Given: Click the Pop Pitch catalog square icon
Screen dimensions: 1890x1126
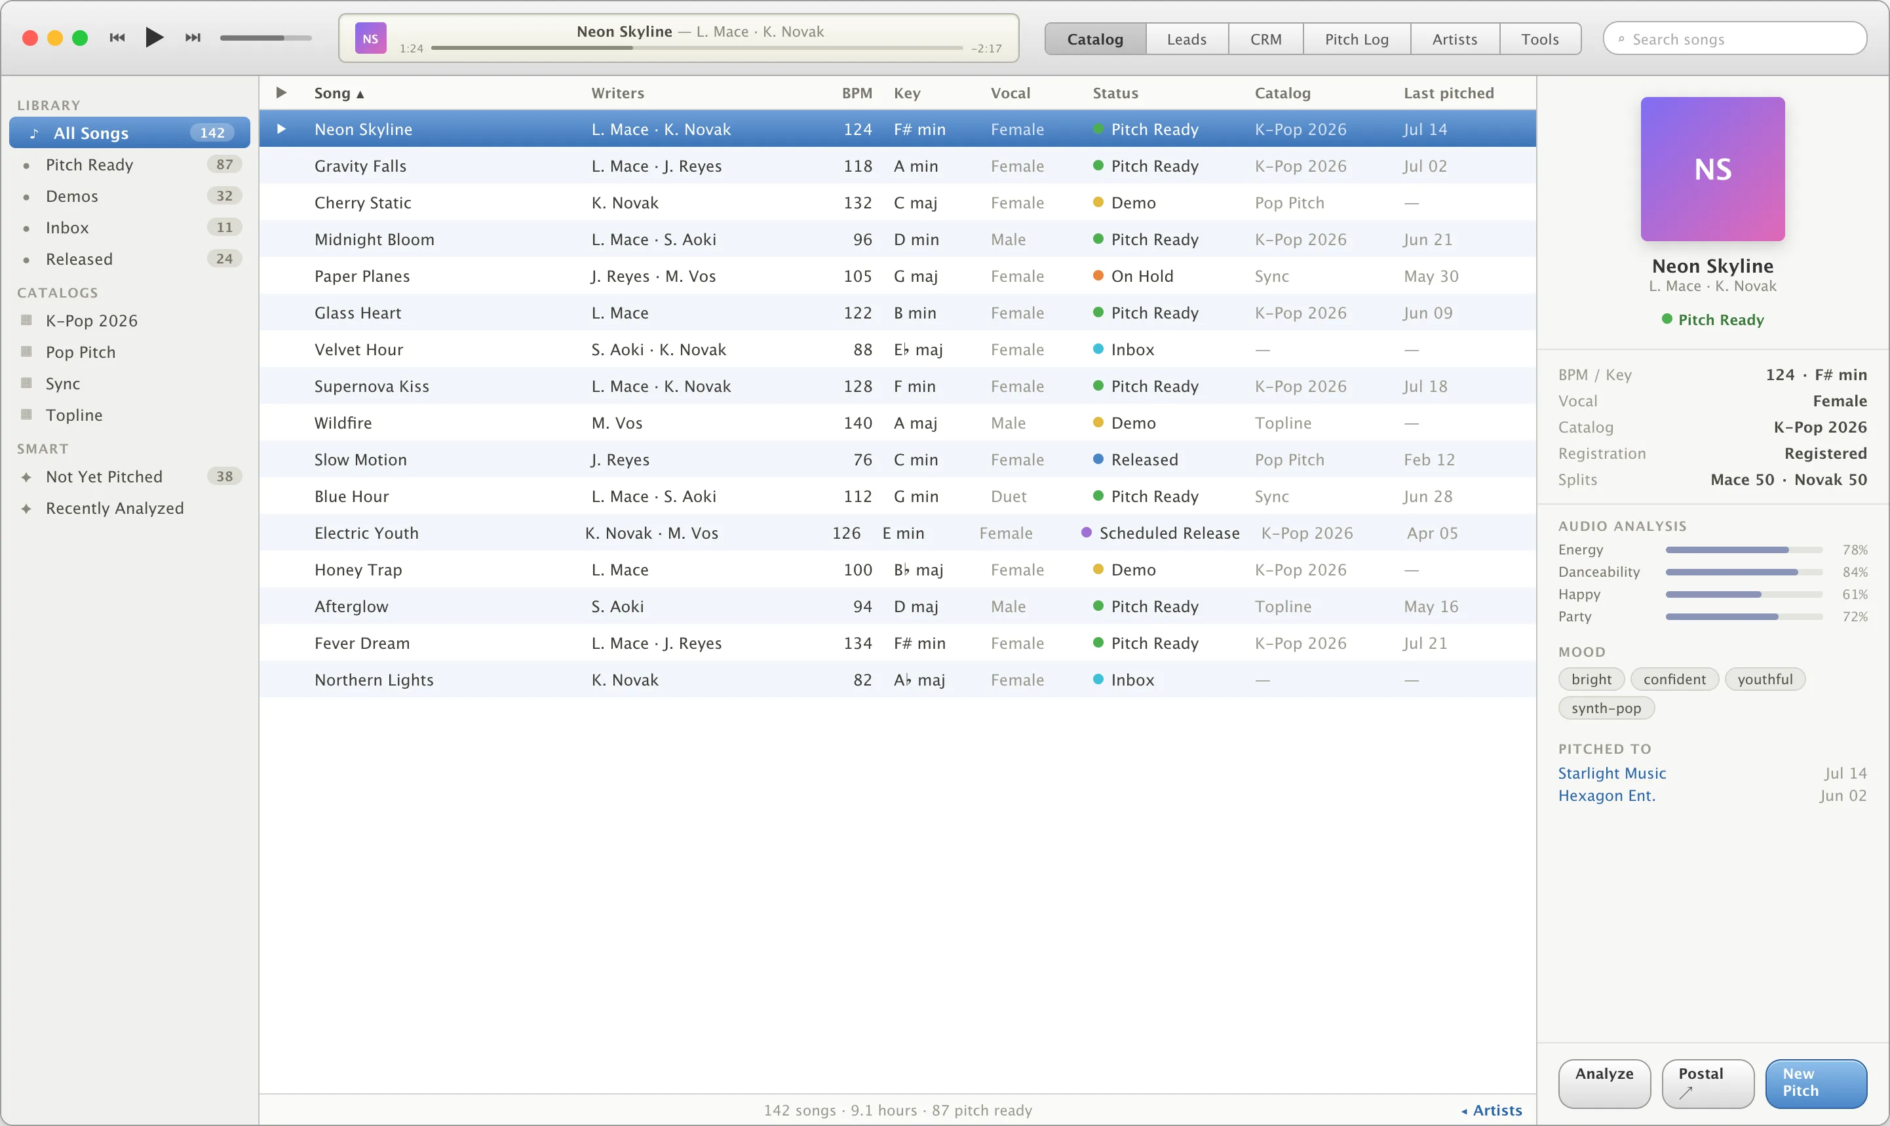Looking at the screenshot, I should (27, 351).
